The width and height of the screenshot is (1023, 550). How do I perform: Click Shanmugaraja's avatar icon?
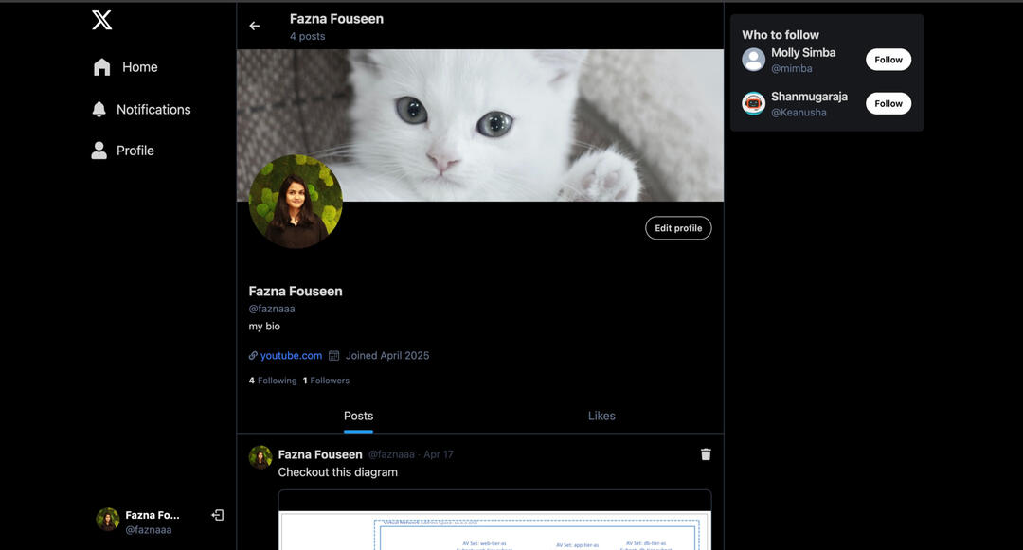tap(754, 104)
